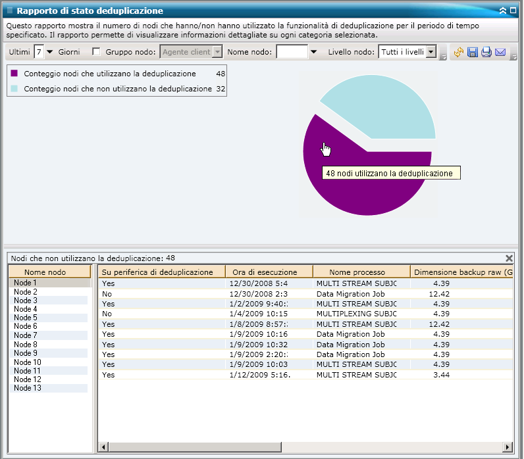Click the report list icon in title bar

click(x=9, y=11)
